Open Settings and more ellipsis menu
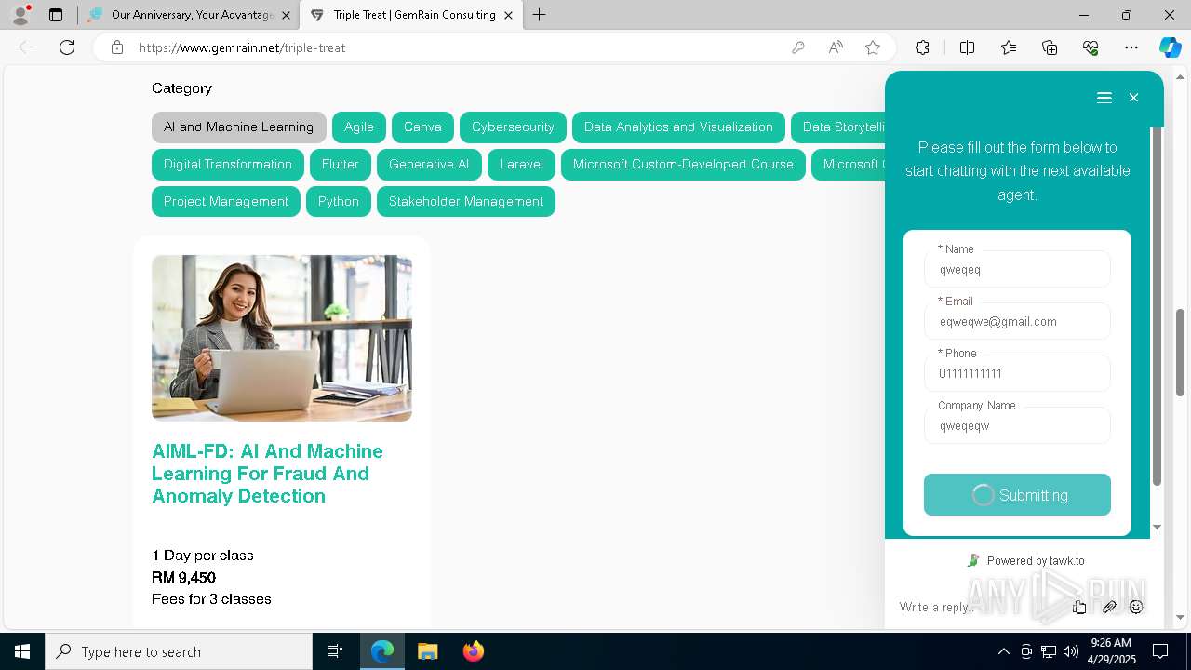 pos(1131,47)
